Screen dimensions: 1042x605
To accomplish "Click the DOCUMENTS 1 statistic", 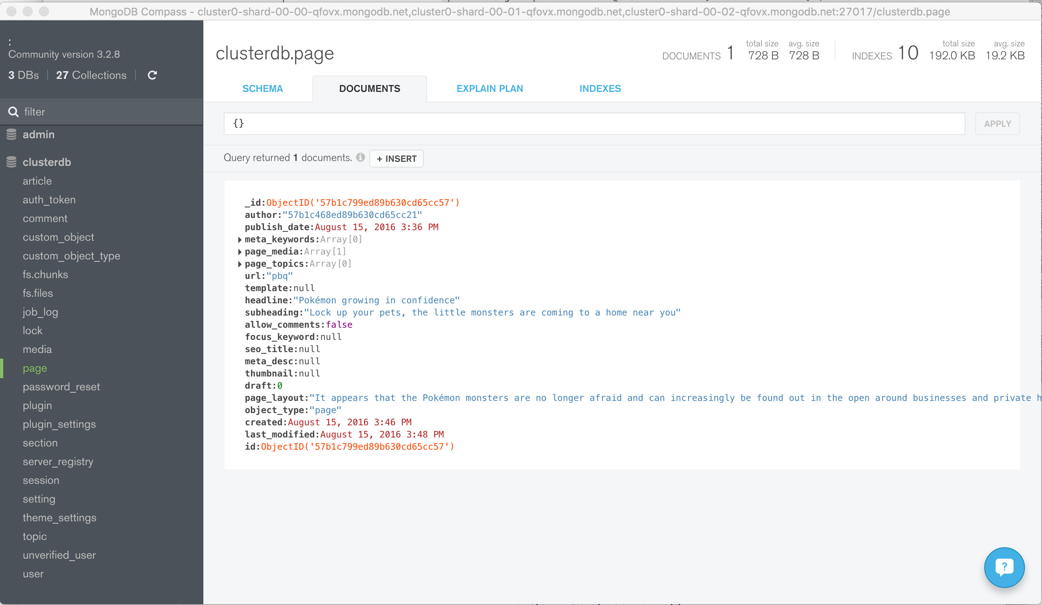I will (x=698, y=53).
